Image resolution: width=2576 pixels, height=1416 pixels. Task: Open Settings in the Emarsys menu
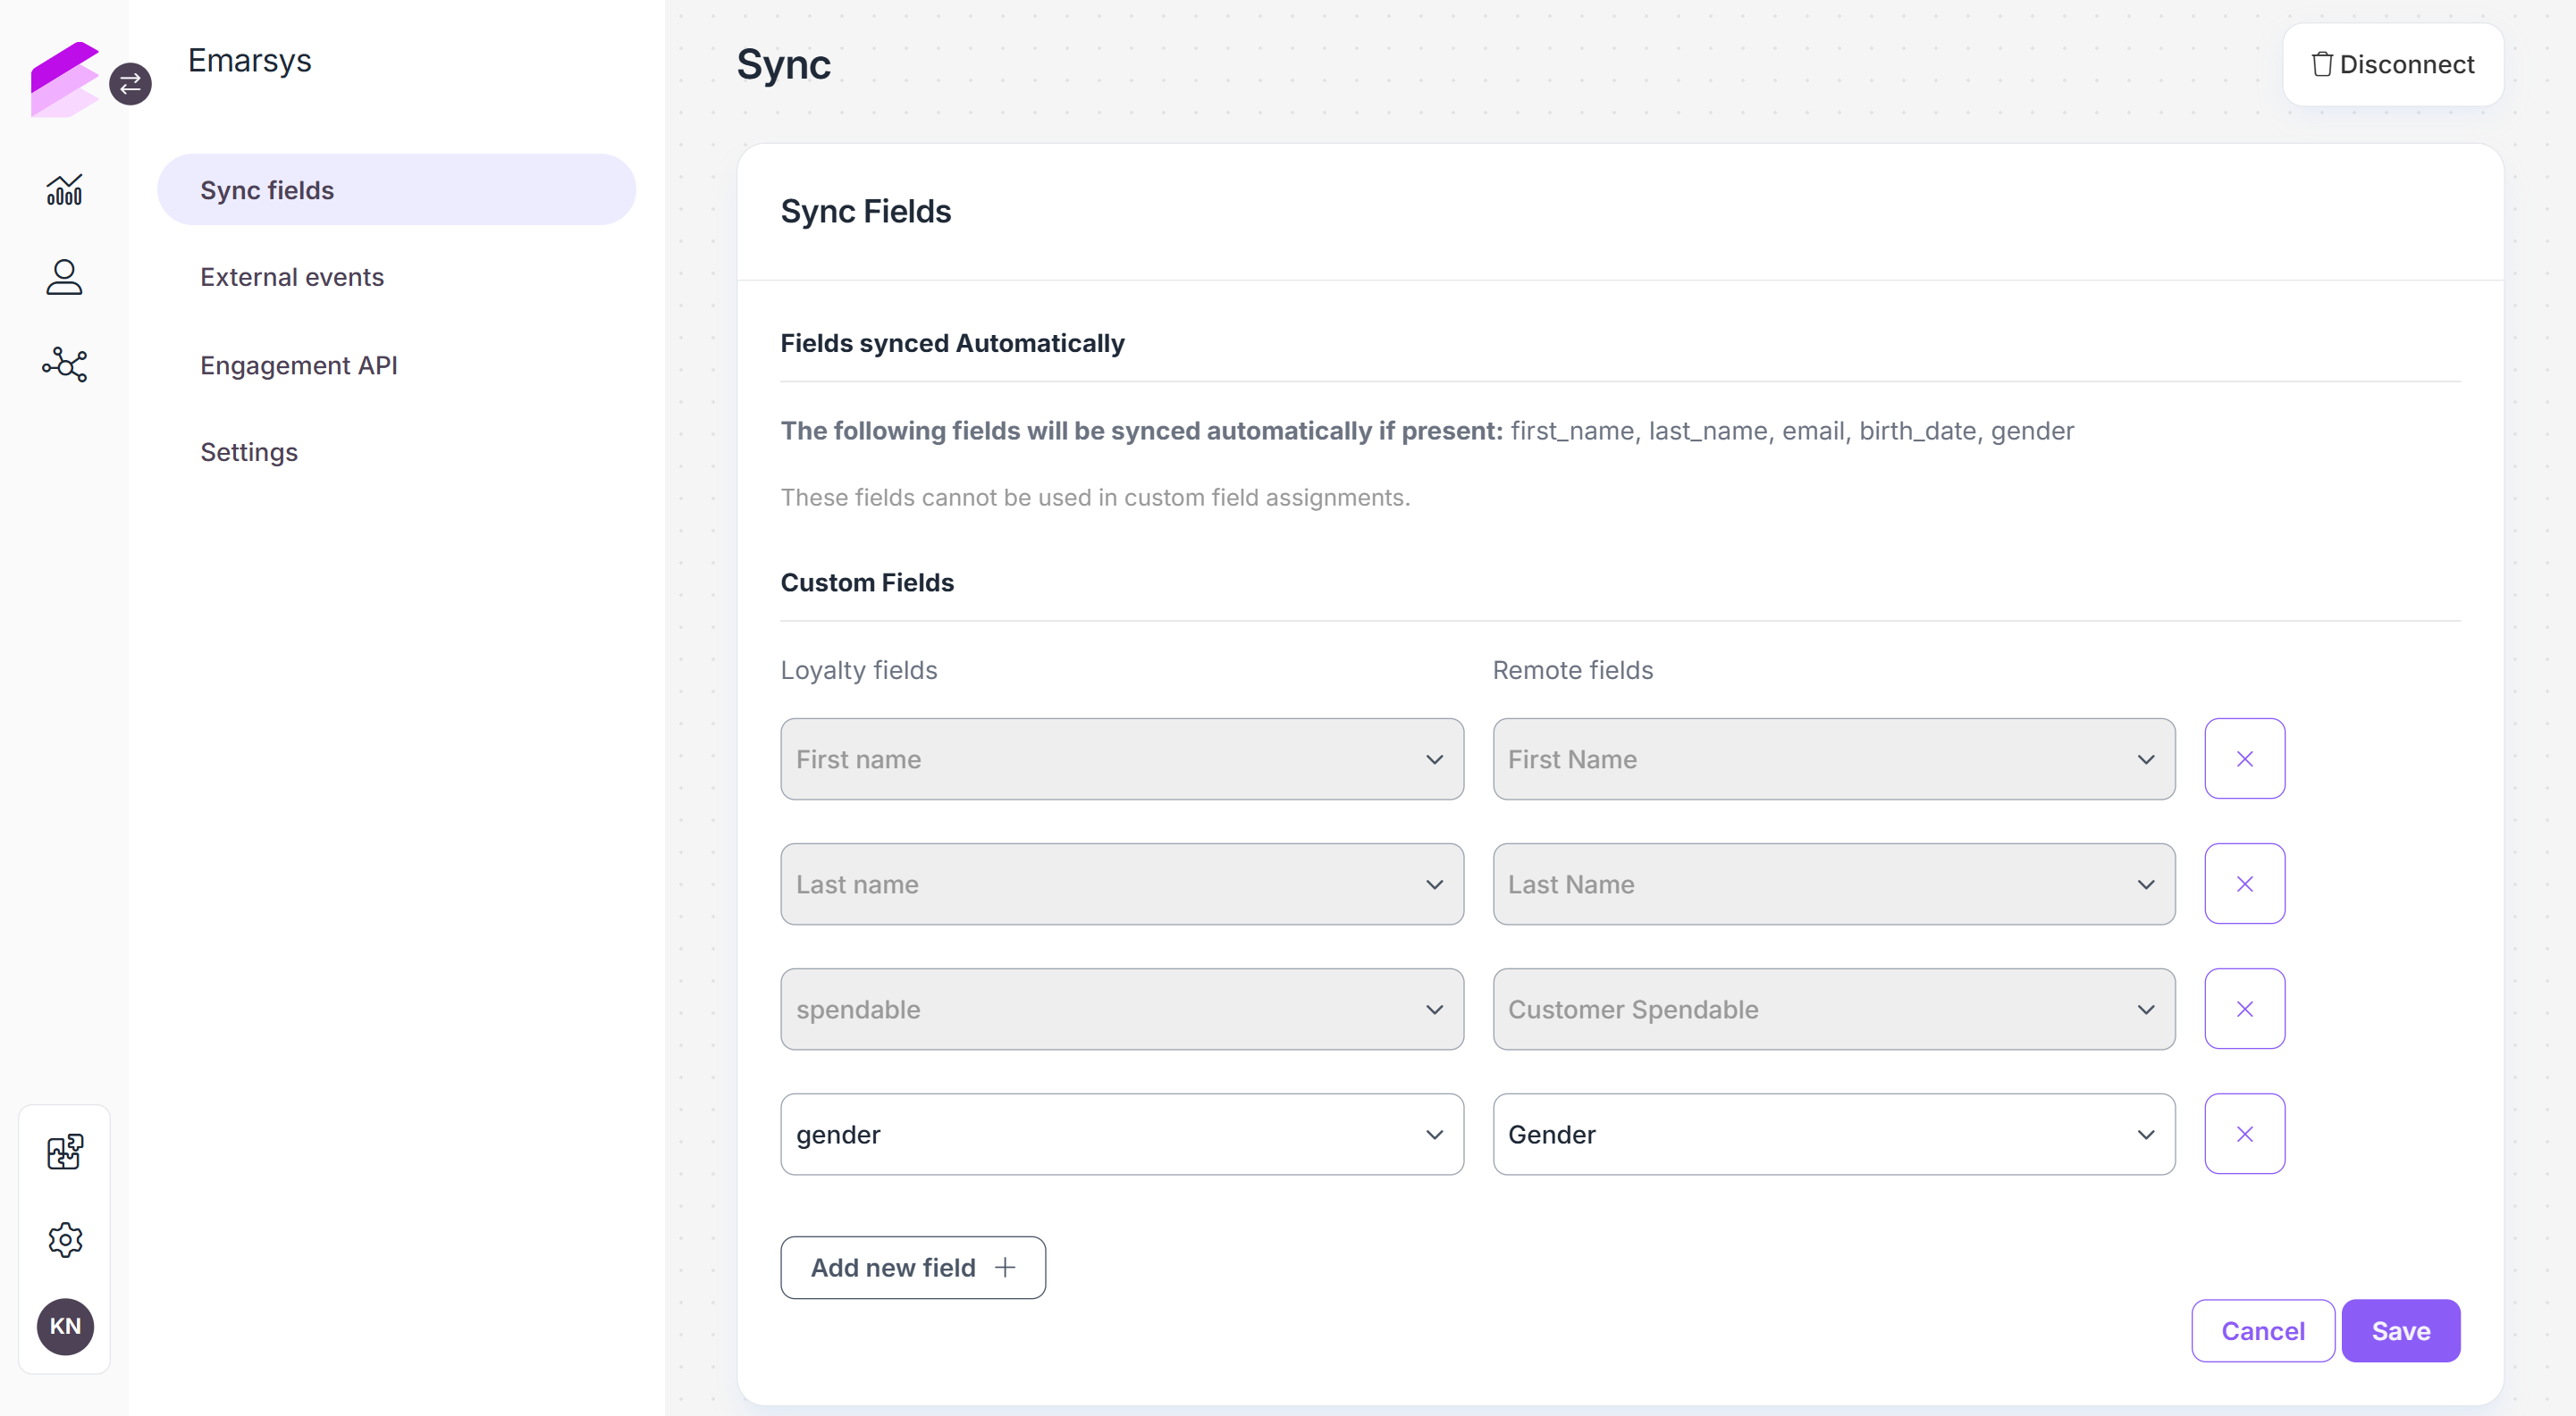(249, 452)
